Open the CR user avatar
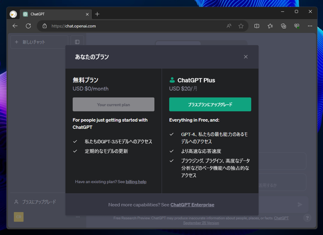Viewport: 323px width, 235px height. coord(19,217)
